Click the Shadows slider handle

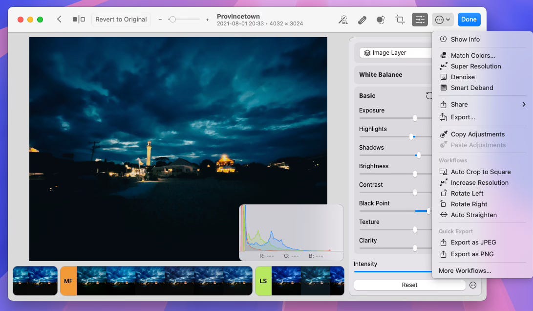[419, 155]
